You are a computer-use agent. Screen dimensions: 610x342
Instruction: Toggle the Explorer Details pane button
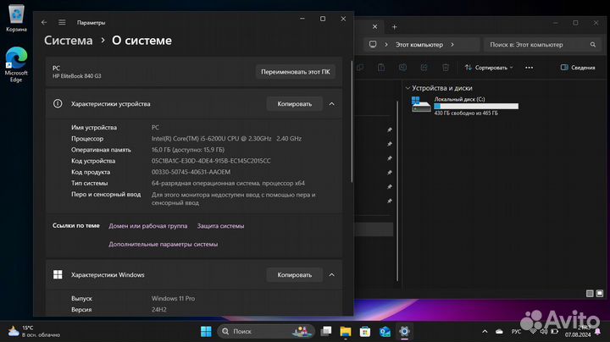pos(578,68)
